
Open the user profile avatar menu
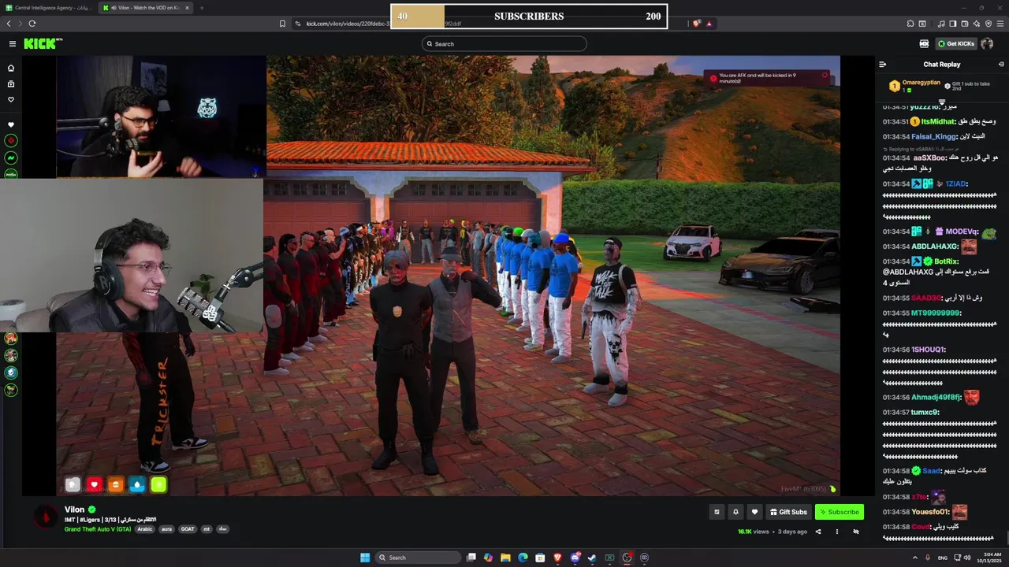(x=987, y=44)
